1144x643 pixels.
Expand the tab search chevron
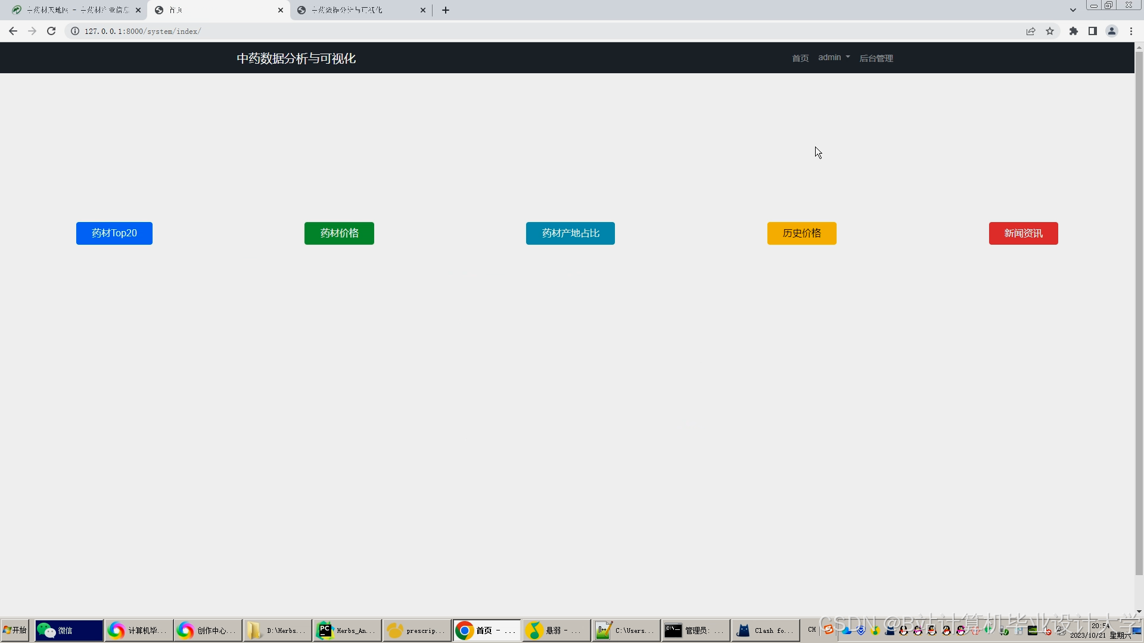pyautogui.click(x=1073, y=10)
